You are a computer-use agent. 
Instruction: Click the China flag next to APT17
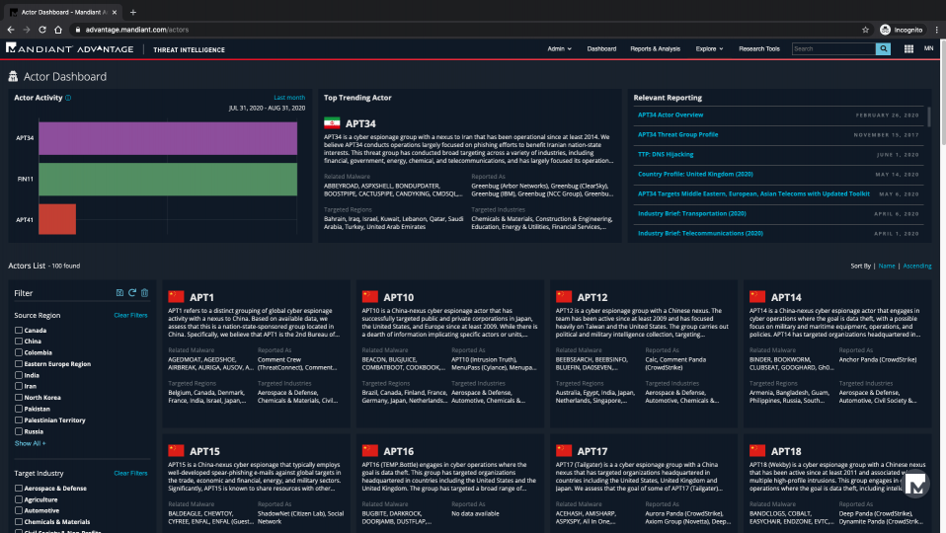tap(564, 450)
